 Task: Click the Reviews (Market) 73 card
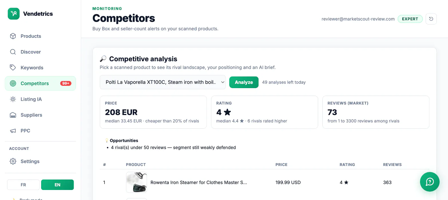(x=376, y=112)
